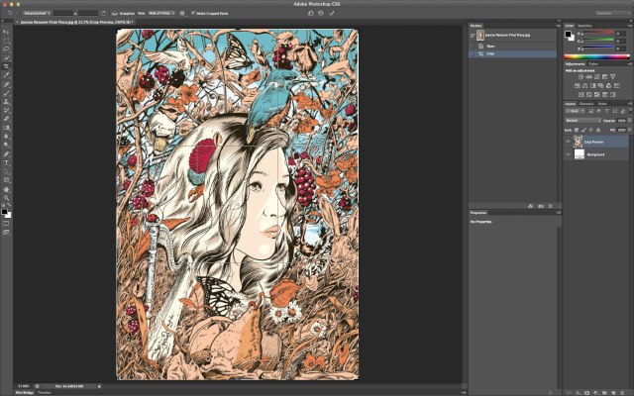Select the Rectangular Marquee tool
Viewport: 634px width, 396px height.
(x=7, y=40)
